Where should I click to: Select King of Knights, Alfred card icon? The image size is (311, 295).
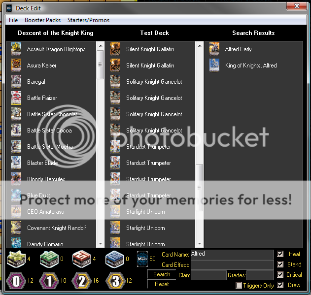(214, 66)
